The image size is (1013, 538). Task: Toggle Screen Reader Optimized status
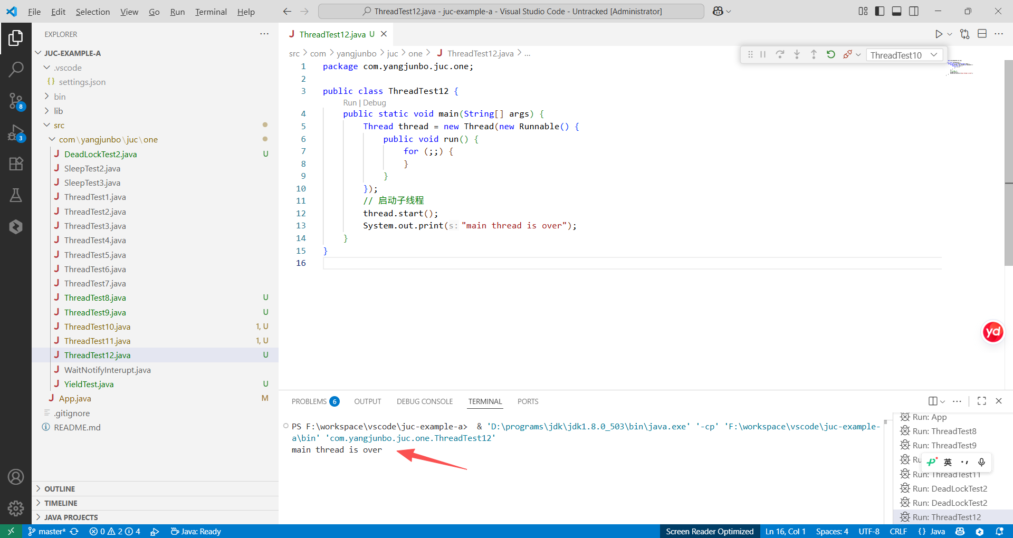pos(710,531)
